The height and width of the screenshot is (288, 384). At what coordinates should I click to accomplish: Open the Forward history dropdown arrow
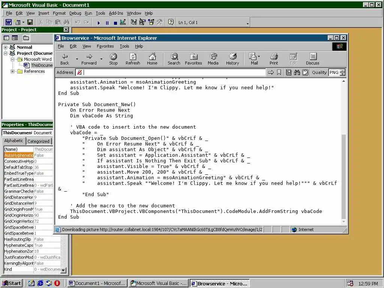click(101, 59)
